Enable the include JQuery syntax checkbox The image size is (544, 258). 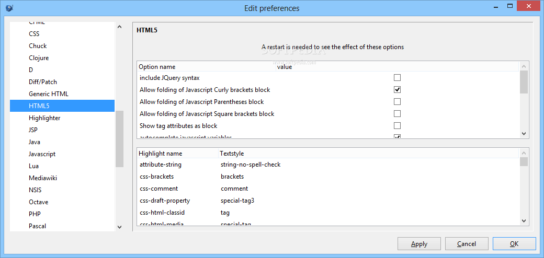click(397, 78)
